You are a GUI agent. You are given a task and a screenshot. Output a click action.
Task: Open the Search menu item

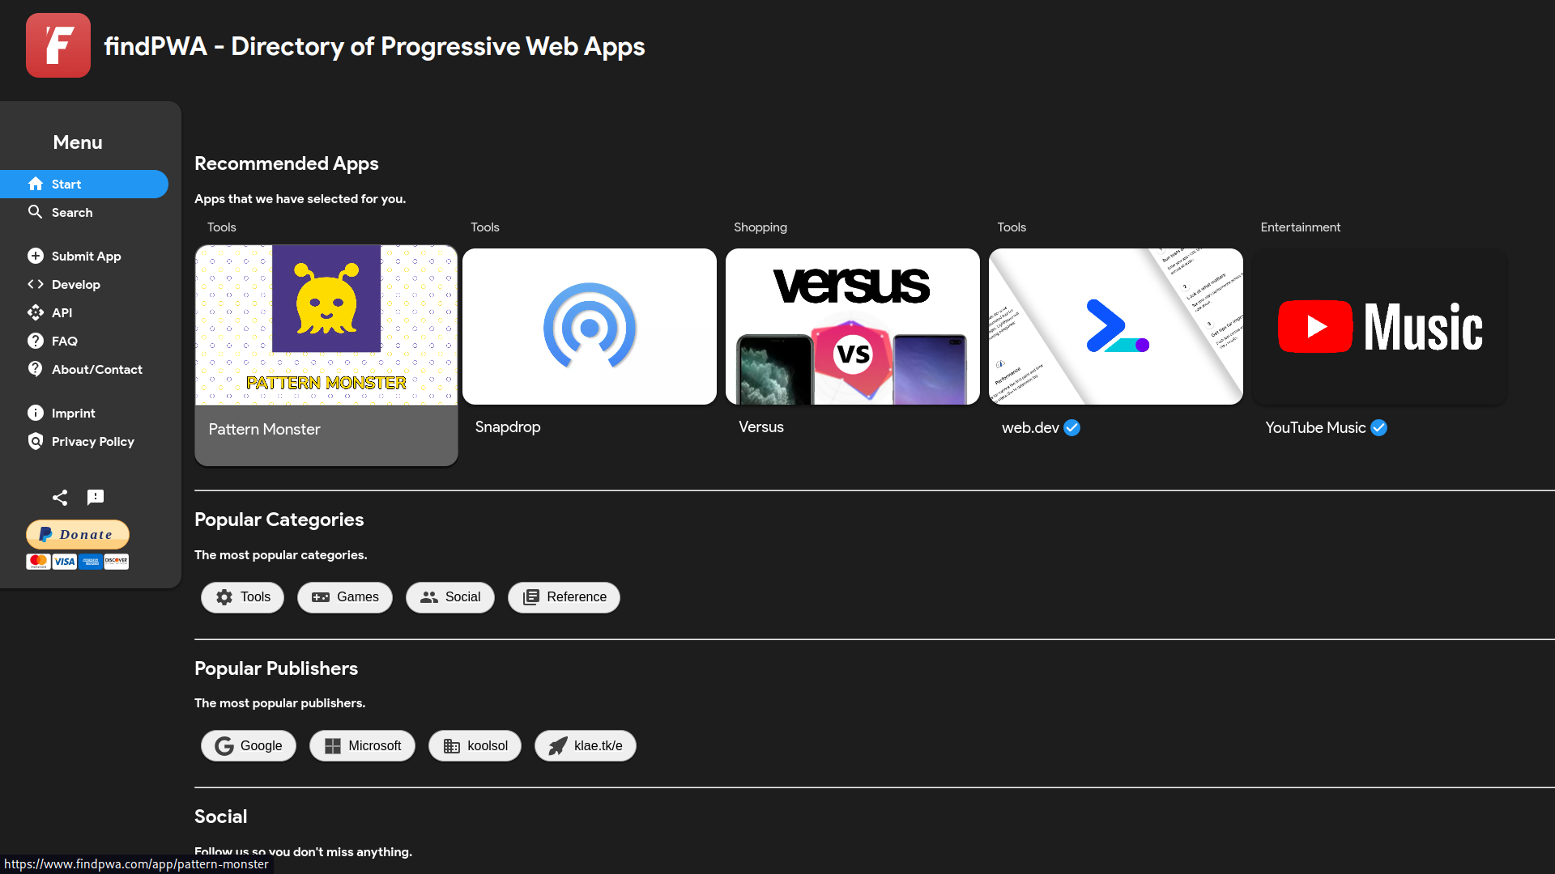click(71, 212)
